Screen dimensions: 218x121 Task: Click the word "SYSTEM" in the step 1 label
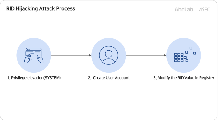click(x=53, y=78)
